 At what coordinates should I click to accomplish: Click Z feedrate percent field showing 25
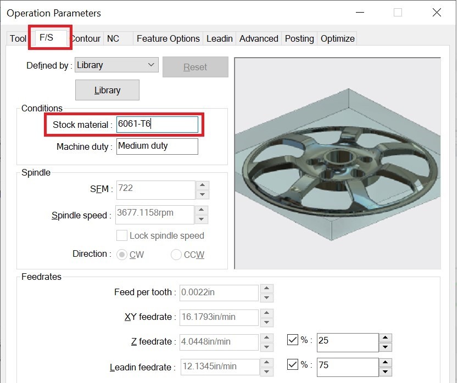pyautogui.click(x=348, y=342)
